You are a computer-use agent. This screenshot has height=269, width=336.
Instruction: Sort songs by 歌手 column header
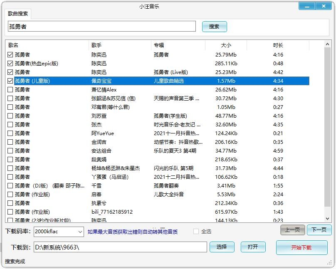[x=120, y=45]
